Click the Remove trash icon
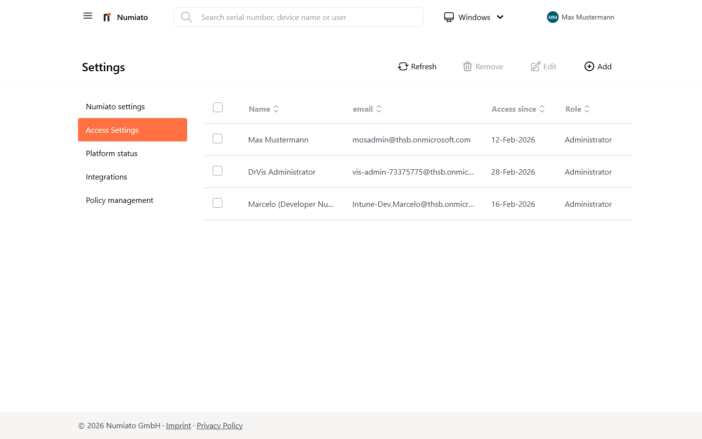 467,66
